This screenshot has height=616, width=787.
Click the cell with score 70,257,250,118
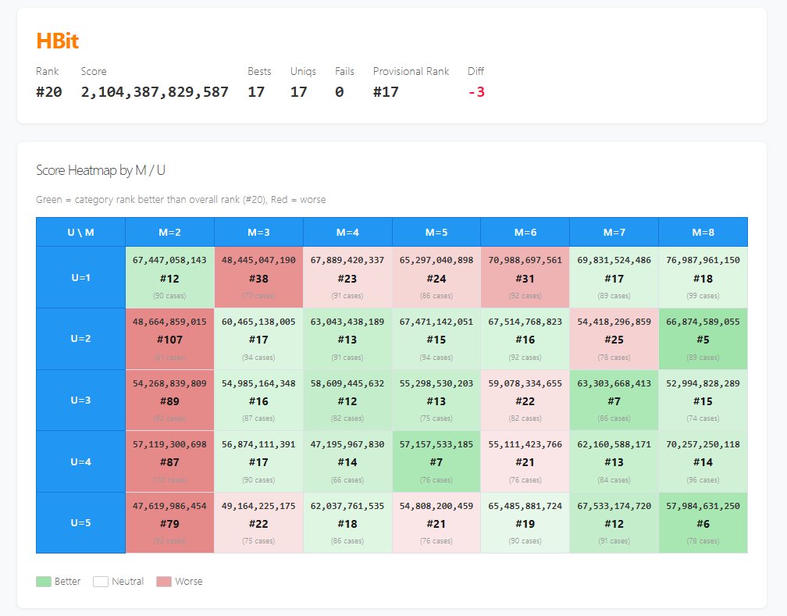pos(703,461)
